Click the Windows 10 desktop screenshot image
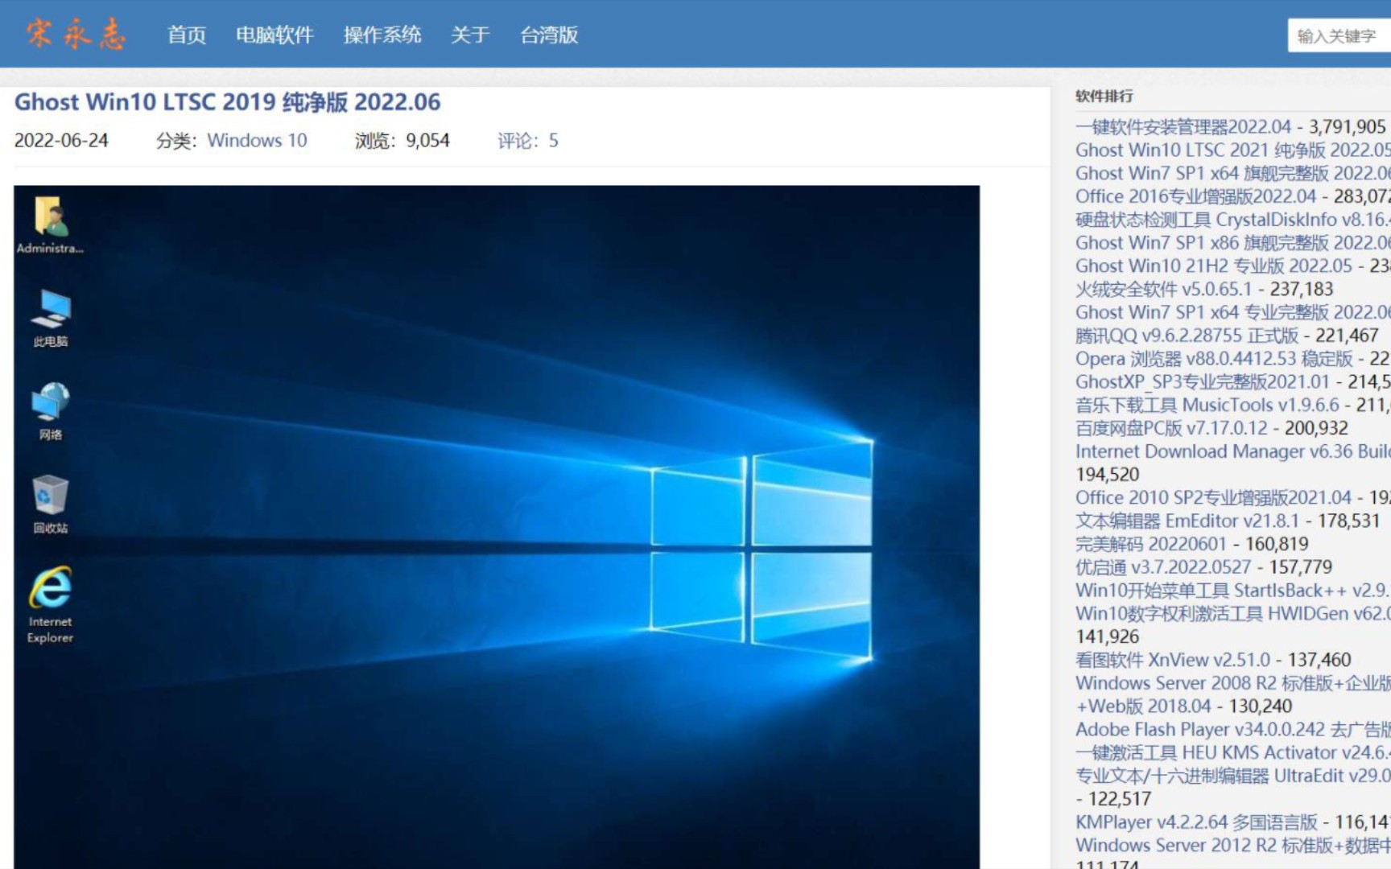This screenshot has width=1391, height=869. click(x=497, y=527)
